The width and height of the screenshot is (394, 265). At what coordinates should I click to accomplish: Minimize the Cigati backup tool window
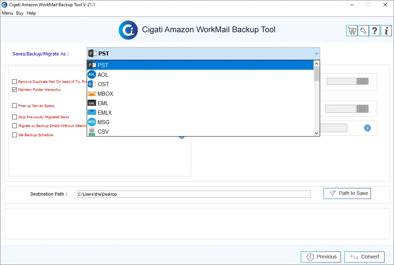point(352,5)
